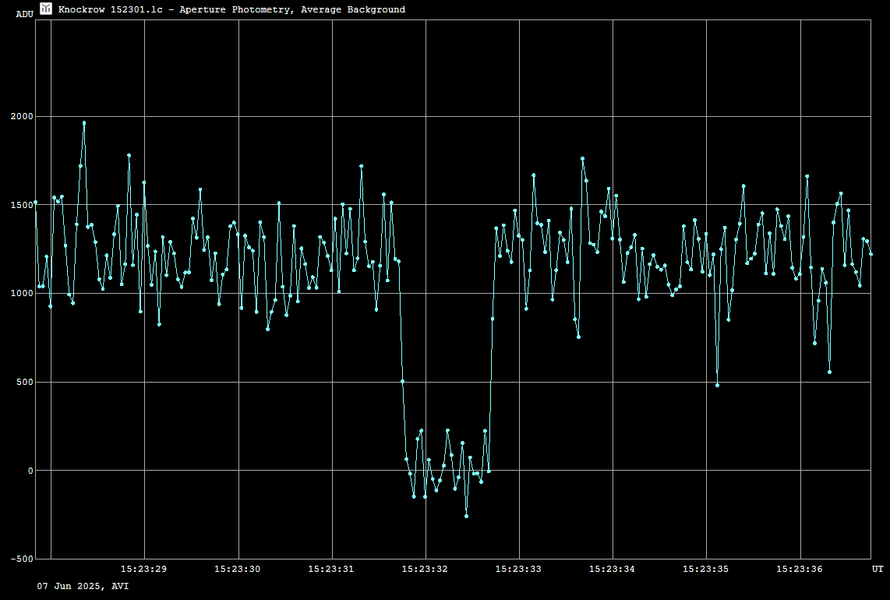Image resolution: width=890 pixels, height=600 pixels.
Task: Select the 15:23:32 time axis label
Action: coord(425,570)
